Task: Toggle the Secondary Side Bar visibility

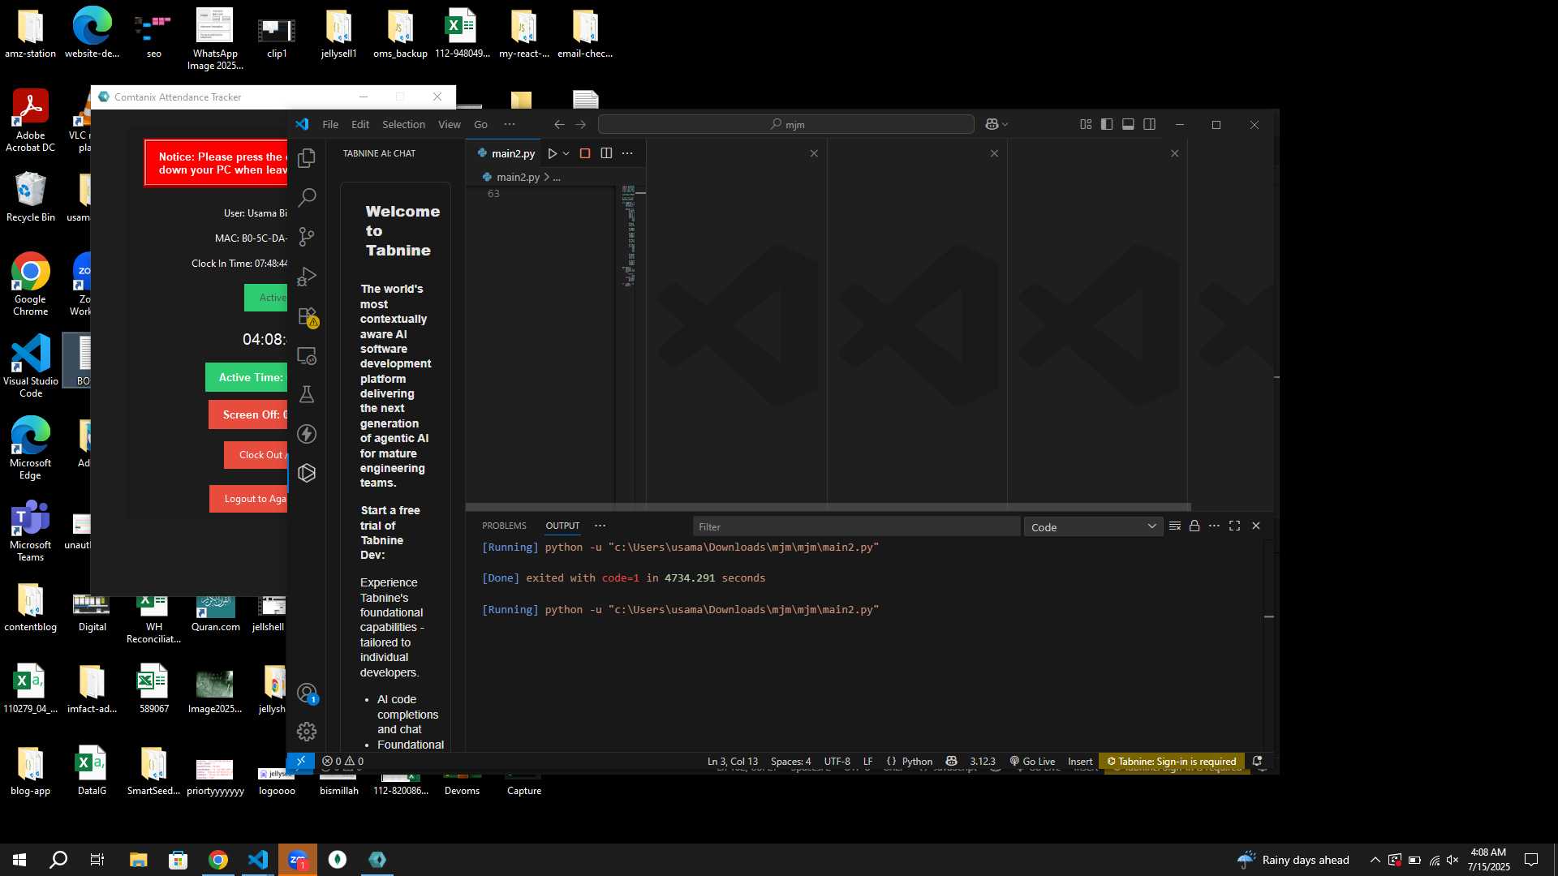Action: pyautogui.click(x=1149, y=124)
